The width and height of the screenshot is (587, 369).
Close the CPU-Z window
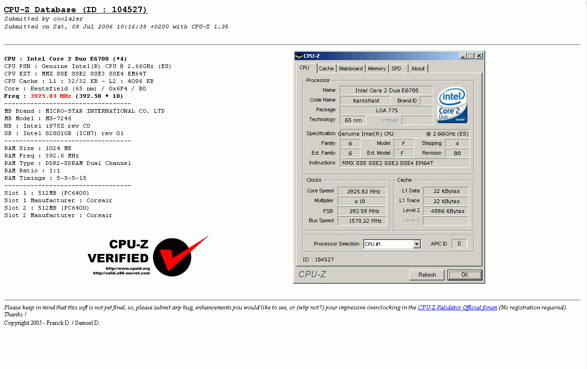(x=479, y=56)
